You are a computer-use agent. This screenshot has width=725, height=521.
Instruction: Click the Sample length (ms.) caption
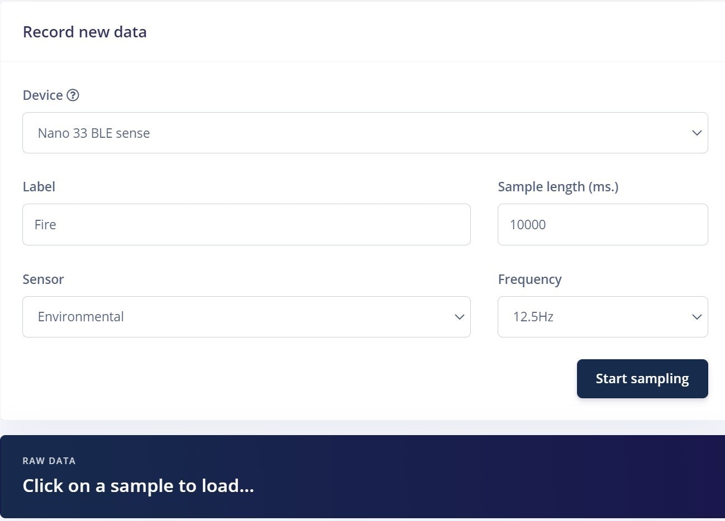(x=558, y=187)
